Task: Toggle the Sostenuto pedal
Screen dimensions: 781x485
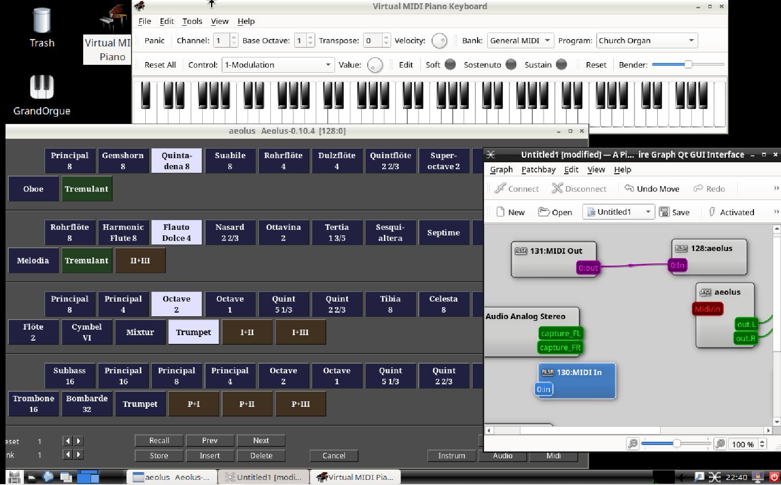Action: (511, 64)
